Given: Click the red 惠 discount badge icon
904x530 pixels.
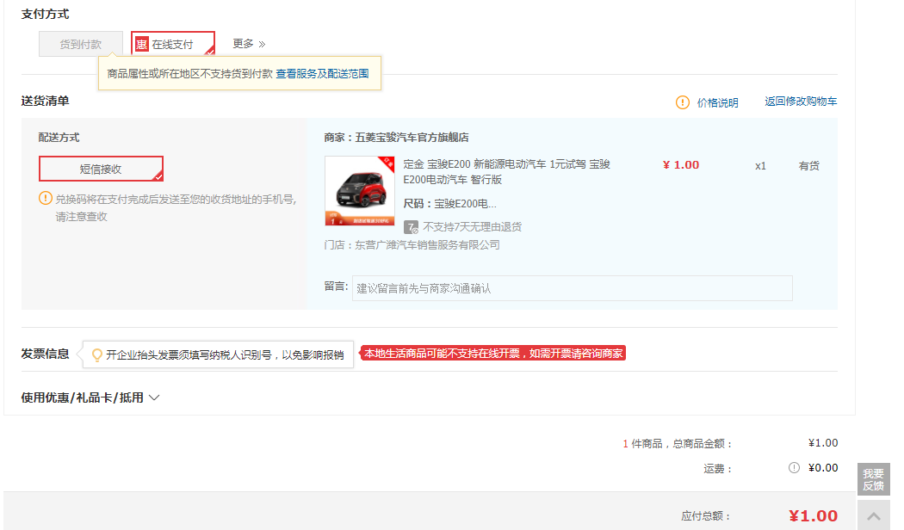Looking at the screenshot, I should [142, 45].
